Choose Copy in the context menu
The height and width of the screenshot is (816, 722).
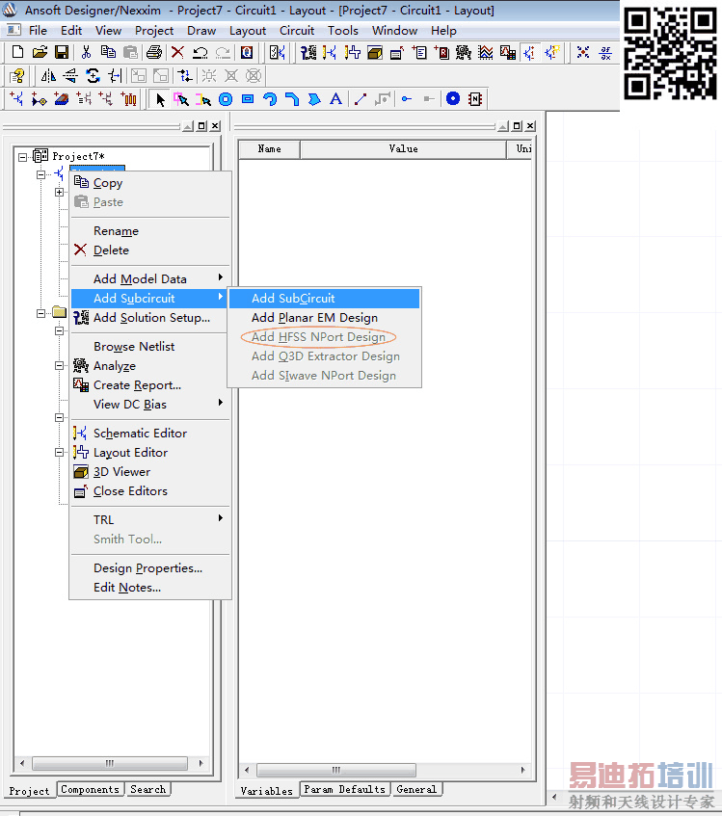coord(150,183)
